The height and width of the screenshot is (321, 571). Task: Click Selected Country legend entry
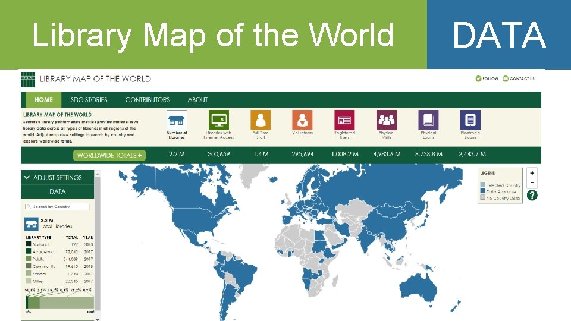[x=500, y=185]
